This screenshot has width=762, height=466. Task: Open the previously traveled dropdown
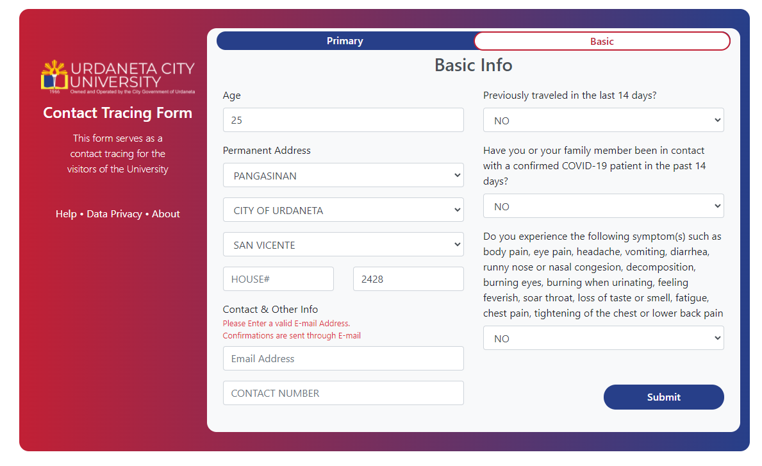pyautogui.click(x=603, y=121)
